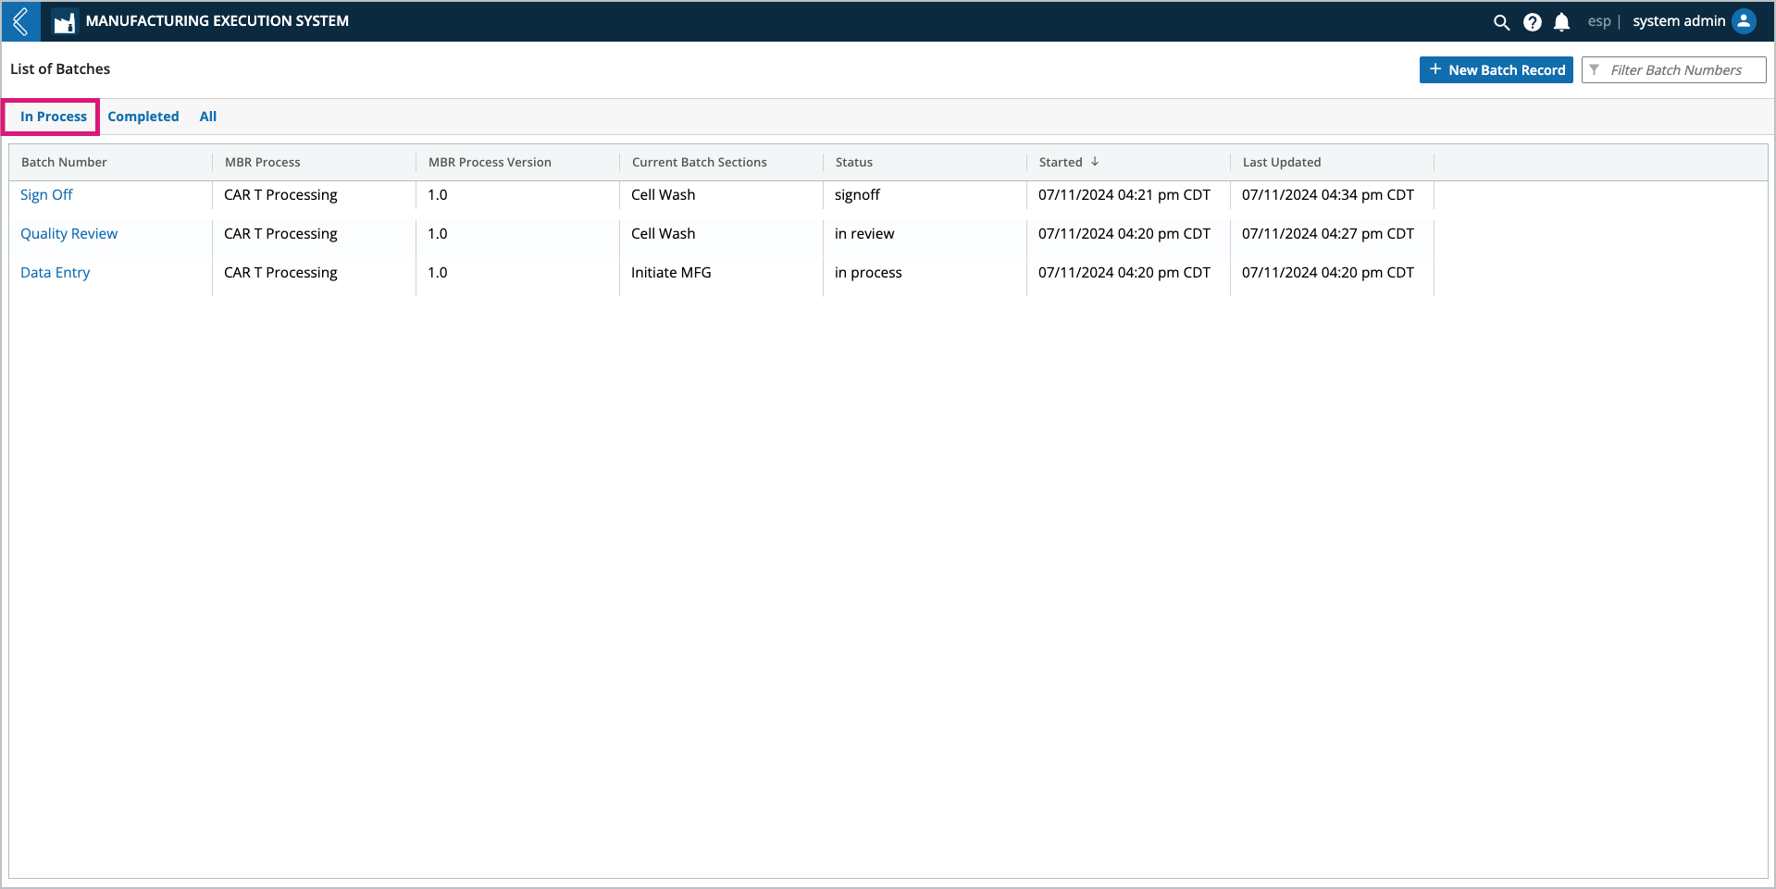This screenshot has height=889, width=1776.
Task: Click the esp language label
Action: 1599,21
